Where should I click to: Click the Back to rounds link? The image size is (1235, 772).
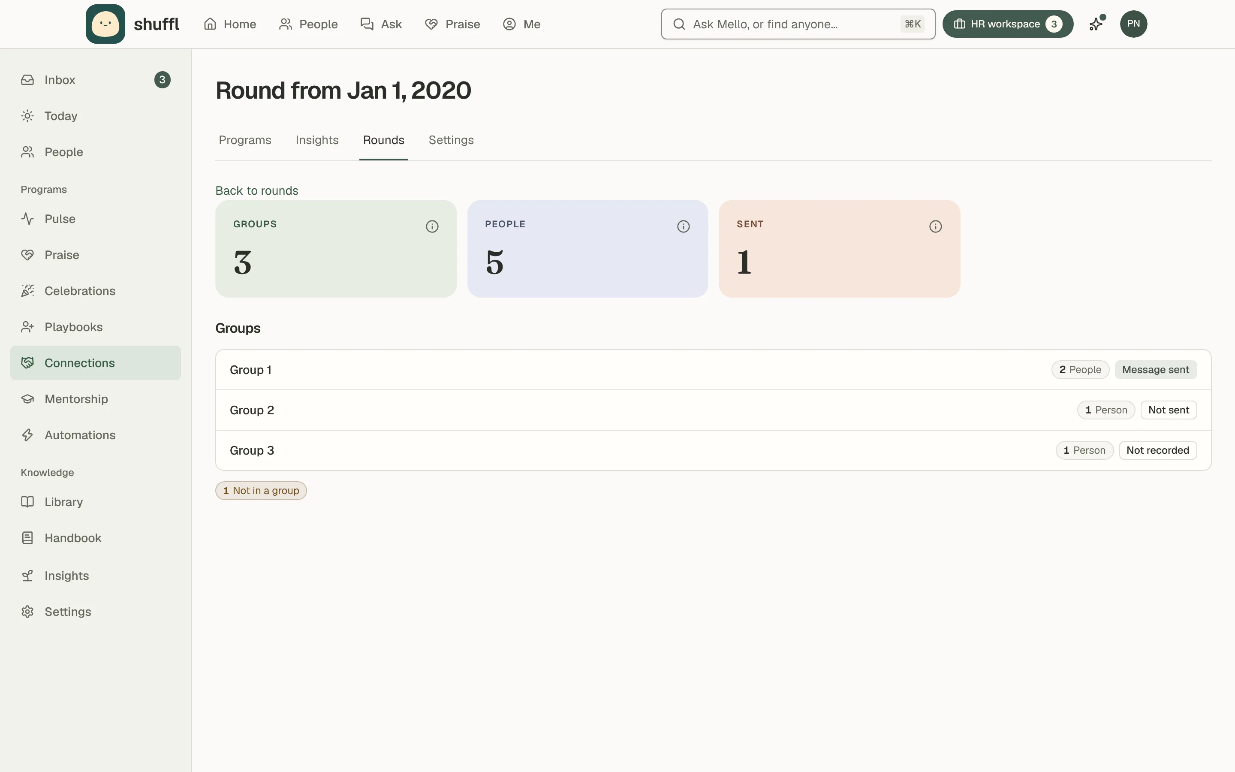pyautogui.click(x=257, y=190)
